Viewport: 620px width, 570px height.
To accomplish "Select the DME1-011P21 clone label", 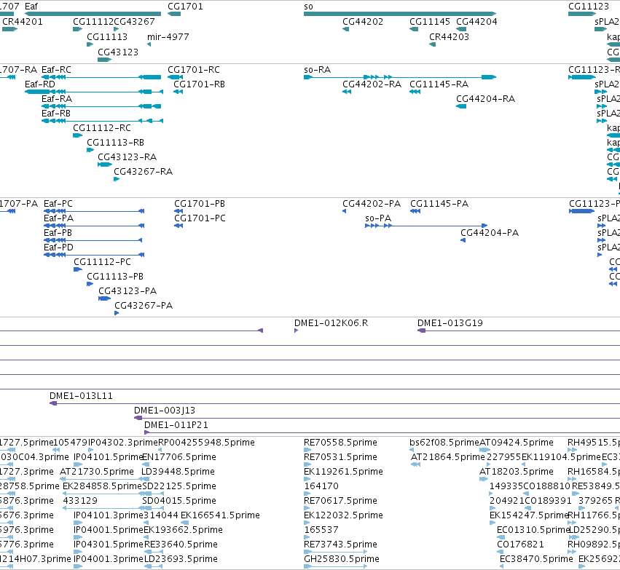I will tap(176, 425).
